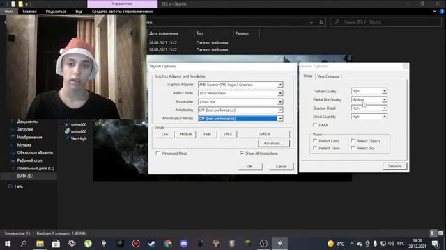Switch Explorer to large icons view

(x=440, y=233)
